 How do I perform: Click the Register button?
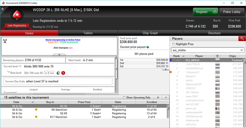(x=206, y=12)
